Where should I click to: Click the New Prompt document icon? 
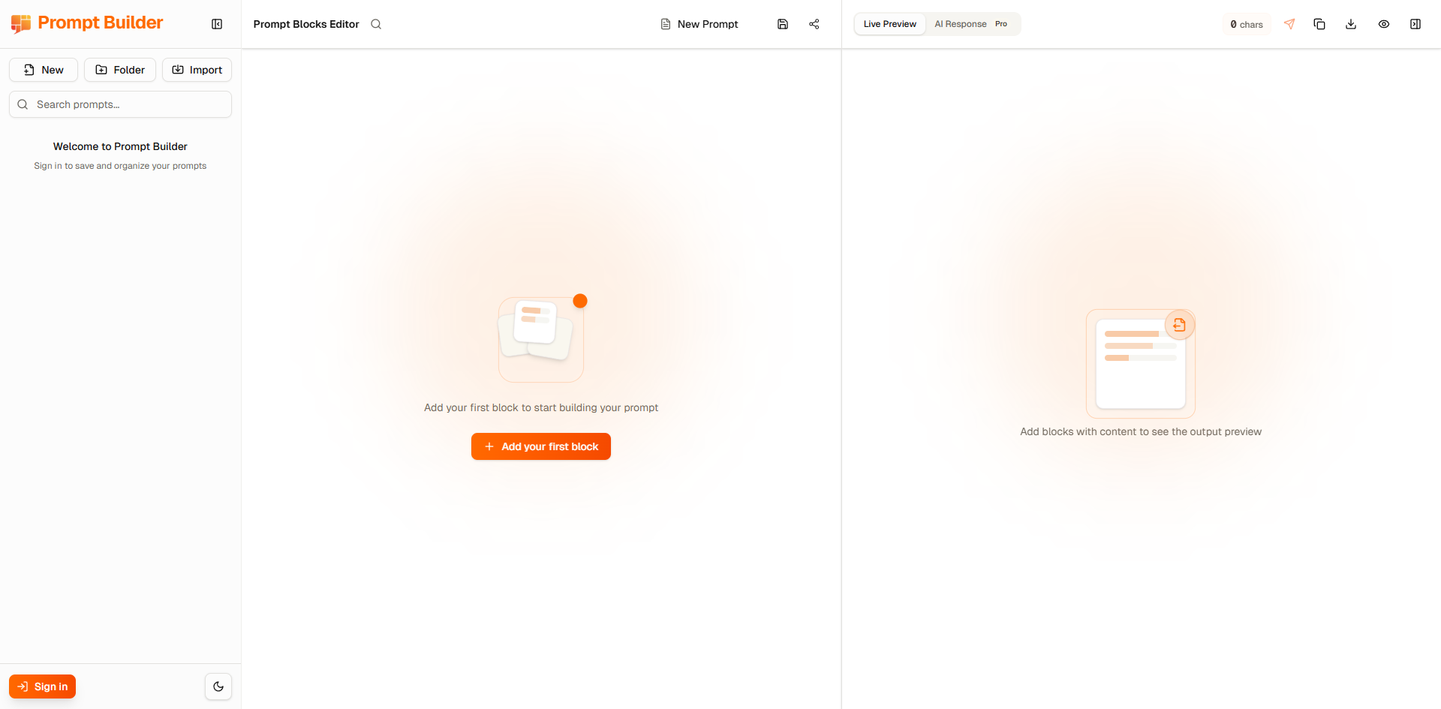(x=666, y=24)
